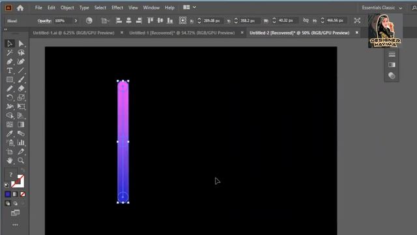
Task: Select the Type tool
Action: click(x=10, y=70)
